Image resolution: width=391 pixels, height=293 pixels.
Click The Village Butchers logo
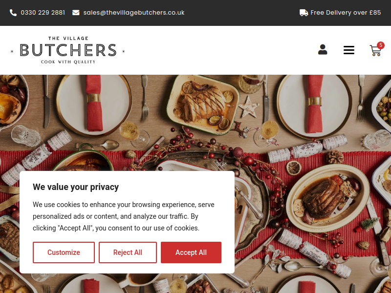coord(68,50)
